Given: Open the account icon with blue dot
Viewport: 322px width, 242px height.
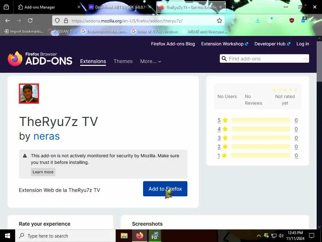Looking at the screenshot, I should point(269,20).
